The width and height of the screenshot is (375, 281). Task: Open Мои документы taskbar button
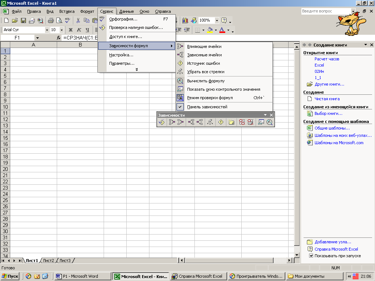(315, 276)
